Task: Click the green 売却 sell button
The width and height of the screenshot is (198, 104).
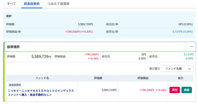Action: point(187,90)
